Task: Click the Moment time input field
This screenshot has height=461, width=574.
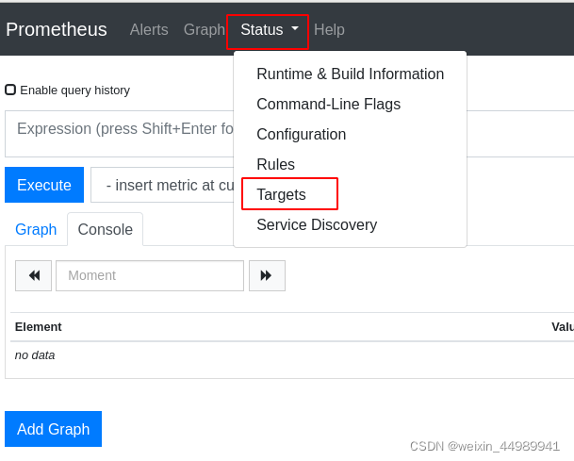Action: (150, 275)
